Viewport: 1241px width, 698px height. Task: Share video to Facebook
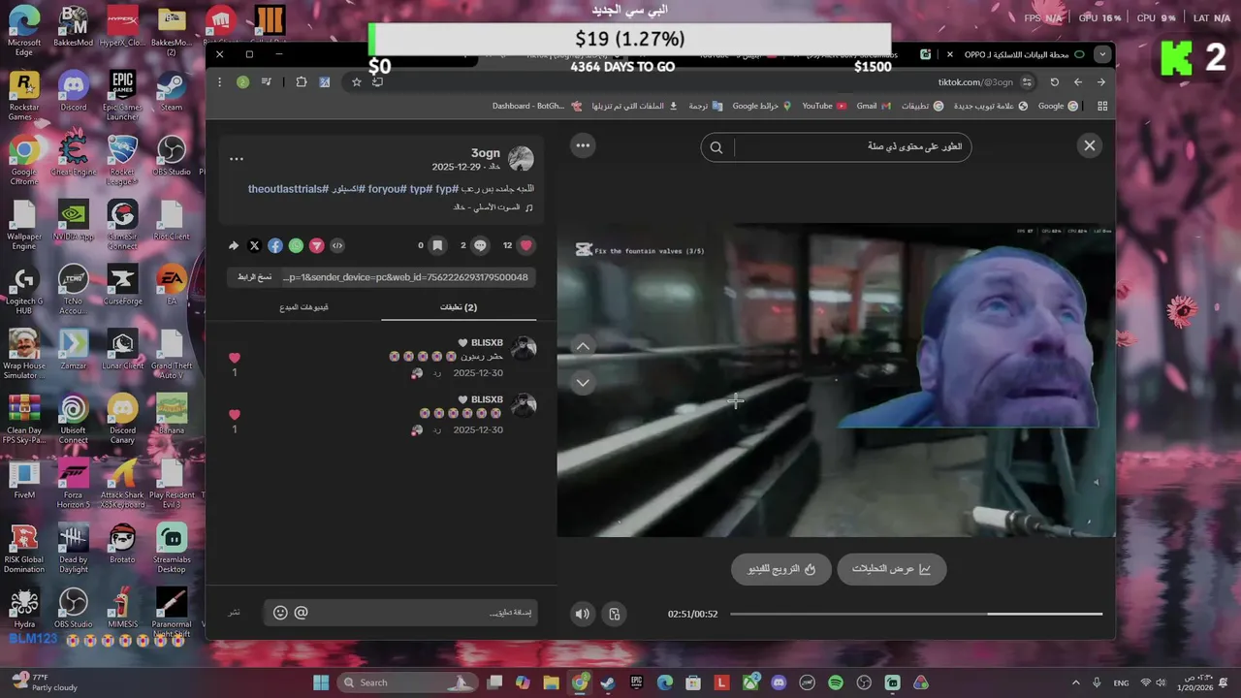click(x=275, y=245)
